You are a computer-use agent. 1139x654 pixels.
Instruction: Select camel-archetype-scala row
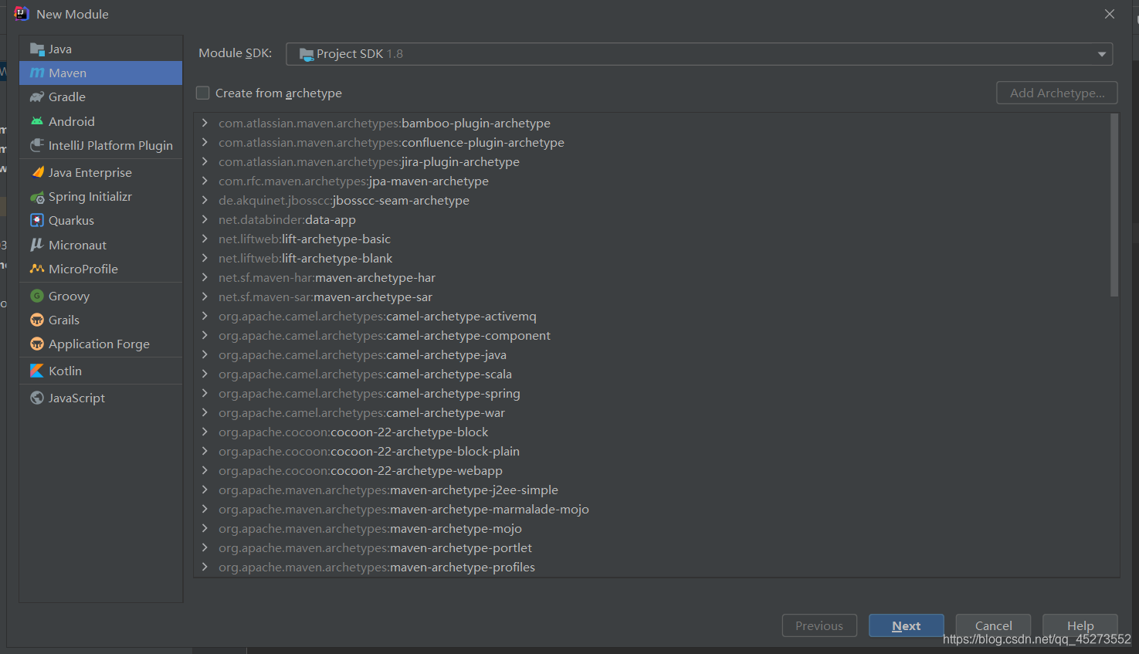(651, 374)
